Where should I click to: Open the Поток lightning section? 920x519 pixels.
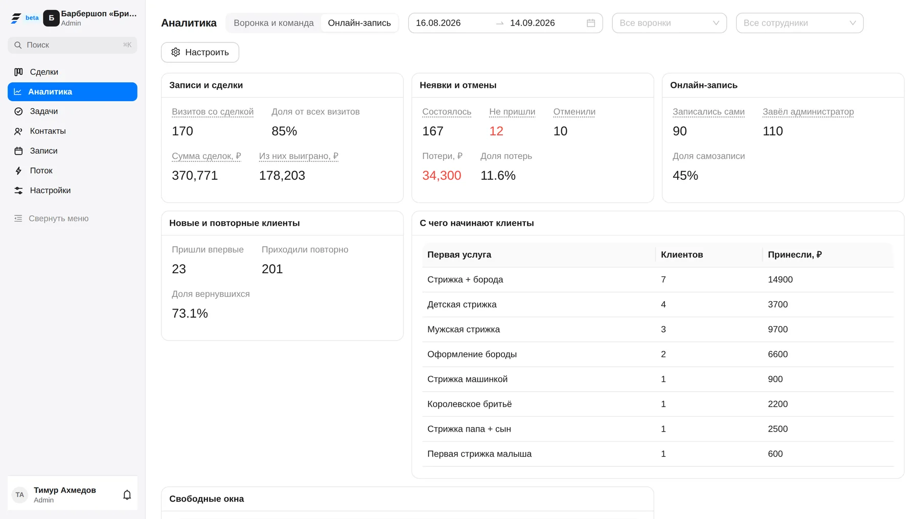[72, 171]
